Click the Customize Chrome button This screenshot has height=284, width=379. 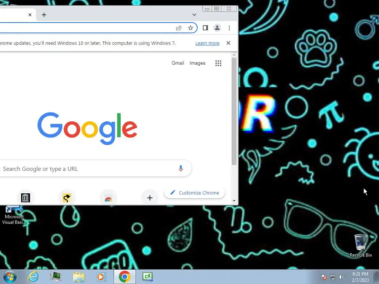pos(195,193)
